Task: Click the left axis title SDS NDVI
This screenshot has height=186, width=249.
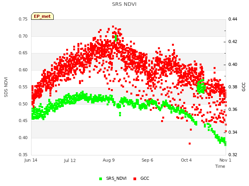Action: [6, 87]
